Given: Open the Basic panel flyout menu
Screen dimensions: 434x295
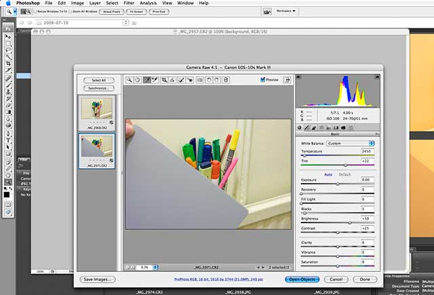Looking at the screenshot, I should click(377, 134).
